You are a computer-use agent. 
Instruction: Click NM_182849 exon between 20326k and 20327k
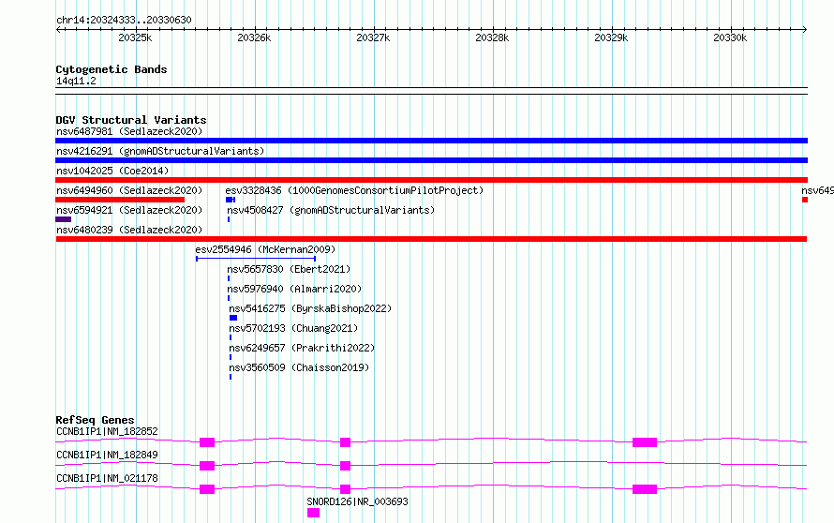345,466
